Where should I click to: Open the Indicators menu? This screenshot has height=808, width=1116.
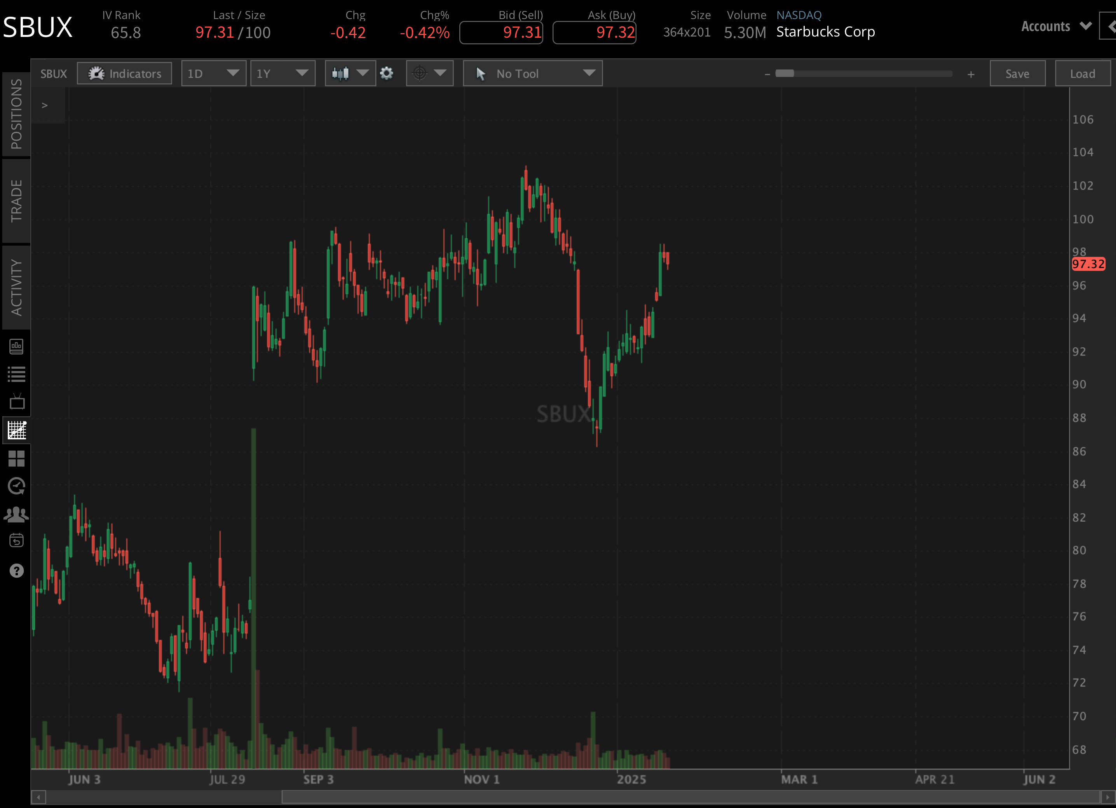[124, 73]
